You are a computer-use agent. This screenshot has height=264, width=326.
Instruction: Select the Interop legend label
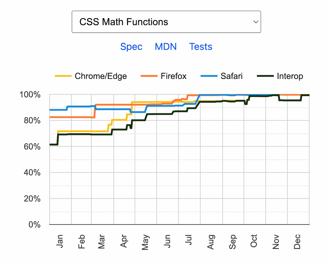pyautogui.click(x=290, y=76)
